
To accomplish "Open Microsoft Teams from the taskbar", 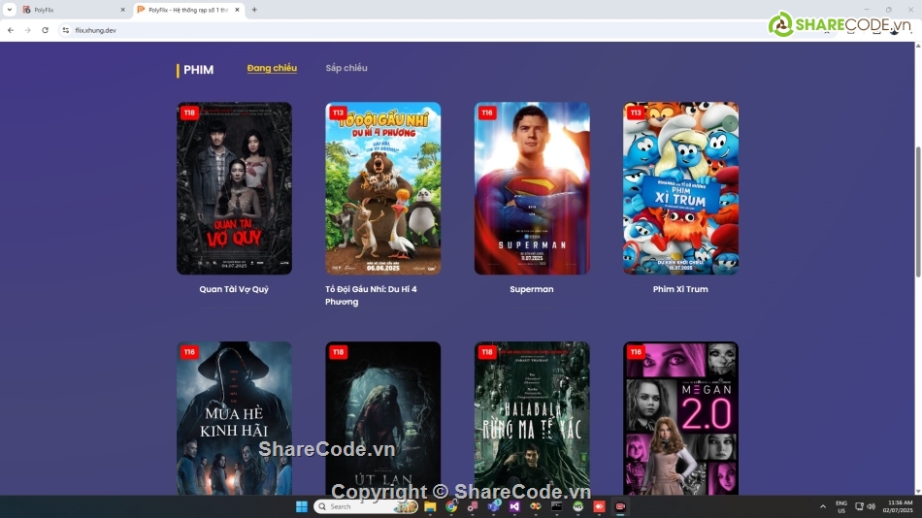I will click(493, 506).
